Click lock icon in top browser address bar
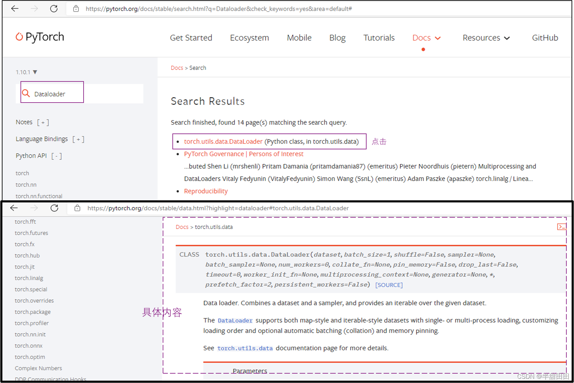The height and width of the screenshot is (383, 574). [76, 9]
